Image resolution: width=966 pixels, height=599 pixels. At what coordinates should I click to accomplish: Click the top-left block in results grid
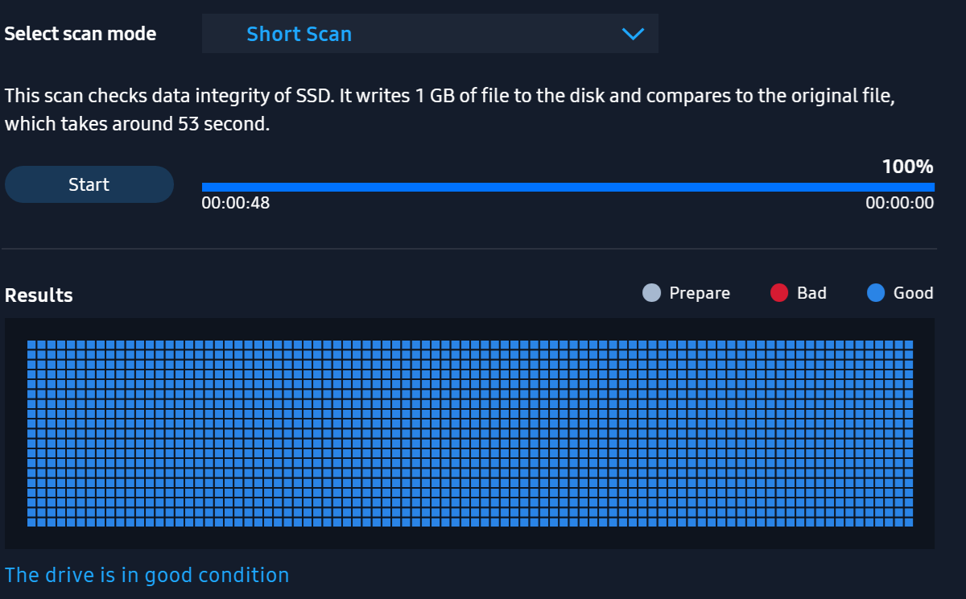pos(32,345)
